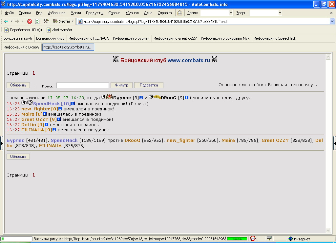Open Перебегаем ЦП =)) bookmark link
The image size is (336, 243).
23,30
